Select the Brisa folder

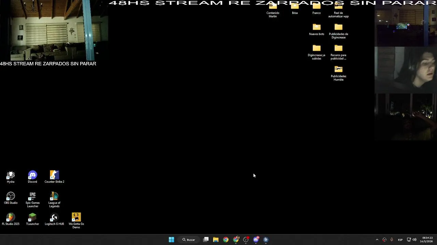(295, 9)
